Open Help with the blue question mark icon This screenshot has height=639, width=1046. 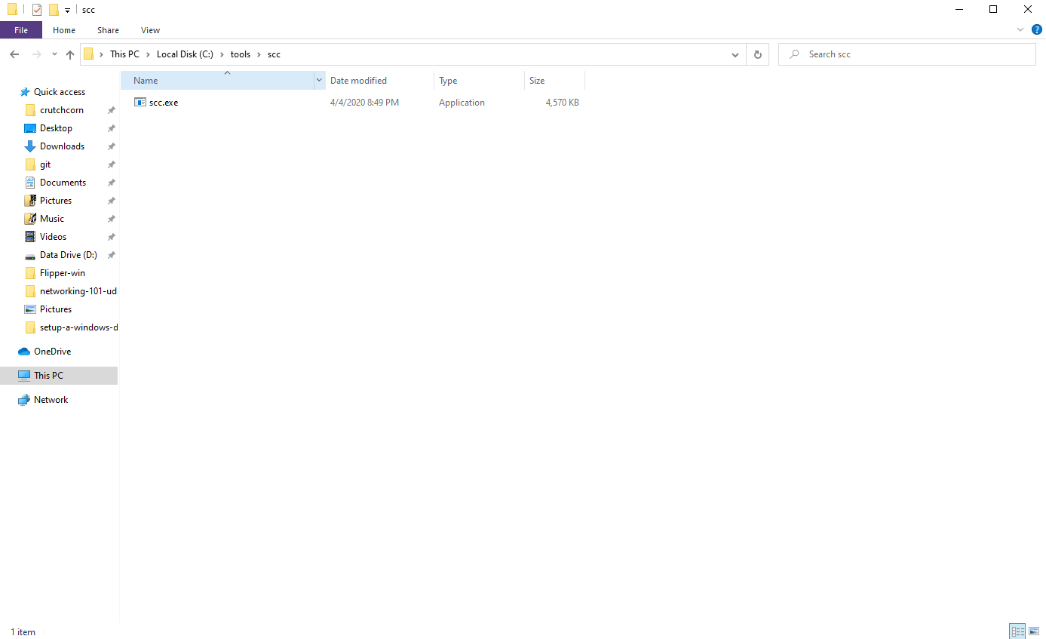(1036, 29)
